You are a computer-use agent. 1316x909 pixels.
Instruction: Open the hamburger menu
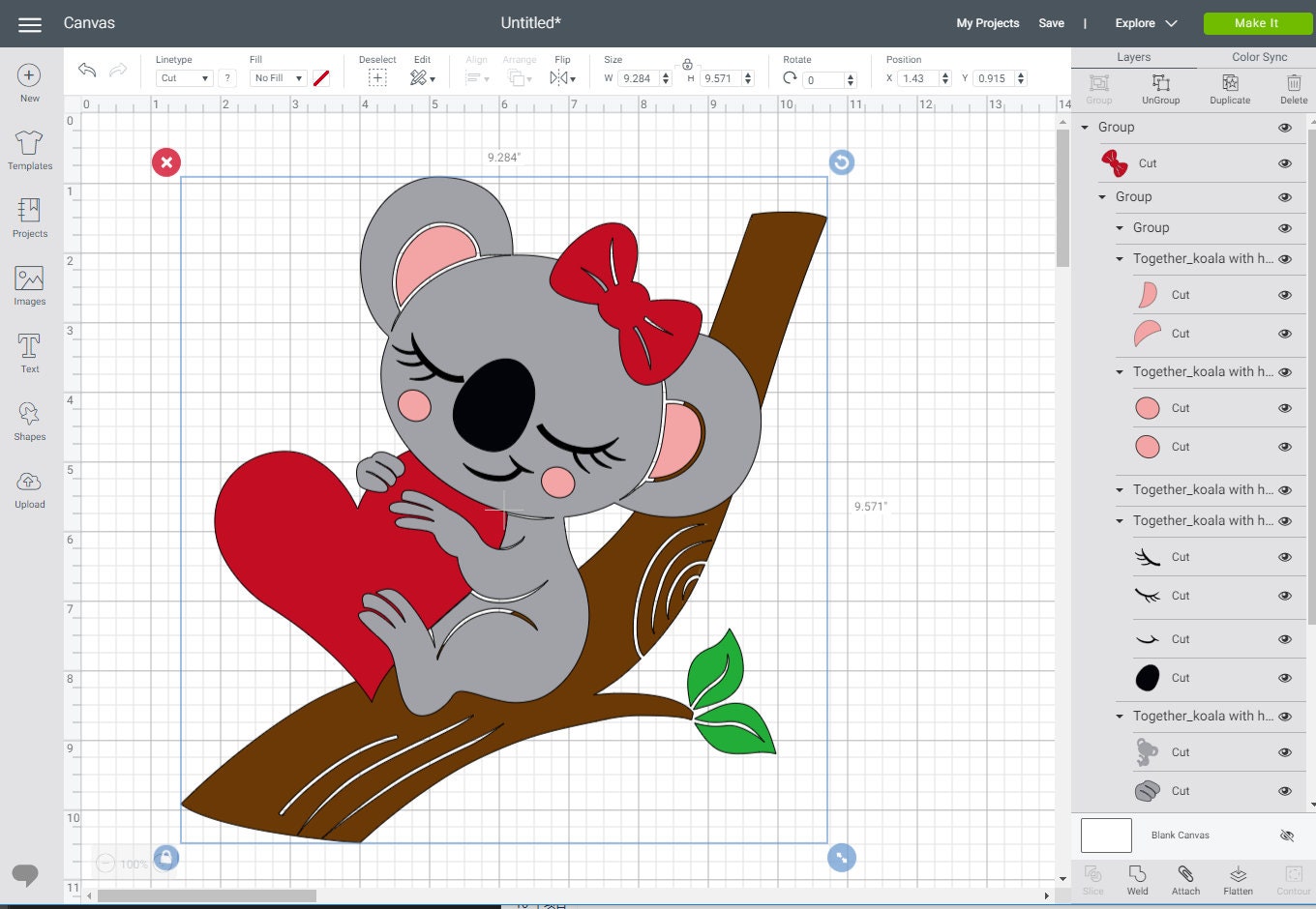[x=29, y=23]
